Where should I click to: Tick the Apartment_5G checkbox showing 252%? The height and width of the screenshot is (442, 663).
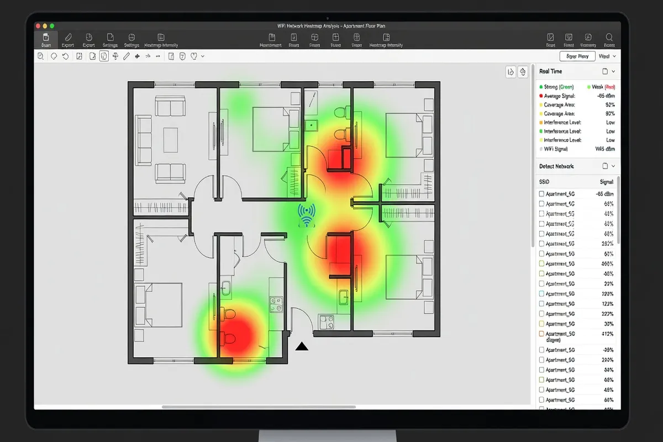tap(541, 244)
